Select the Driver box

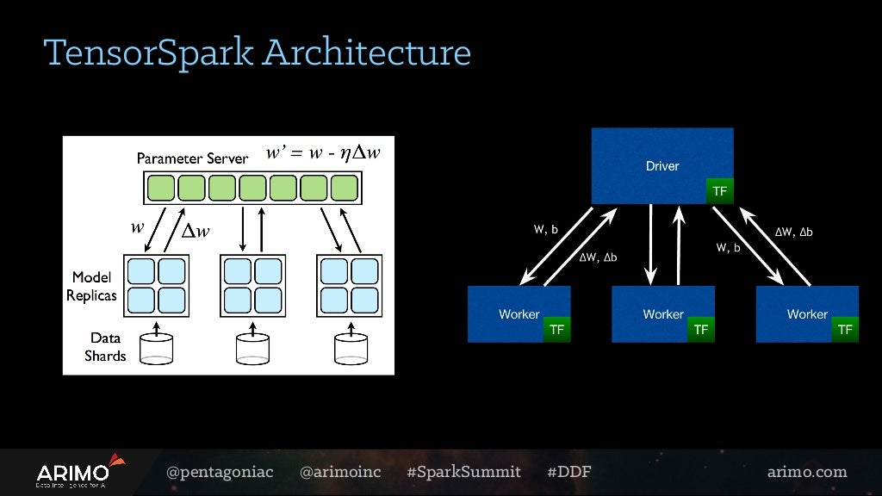point(662,166)
